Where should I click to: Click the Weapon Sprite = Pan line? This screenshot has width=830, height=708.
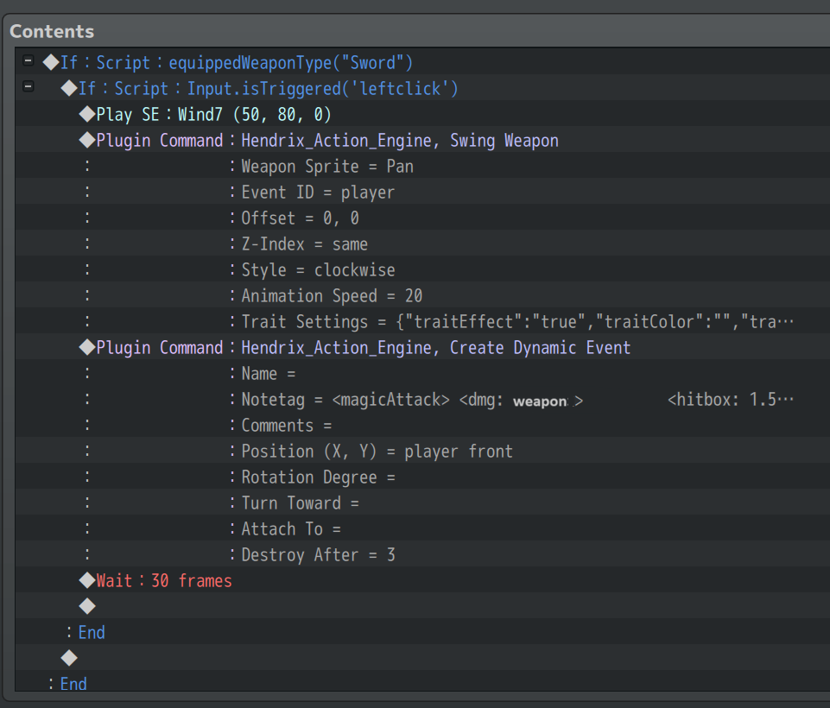pos(422,166)
